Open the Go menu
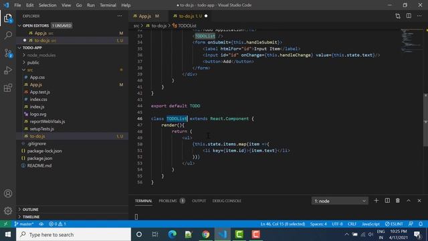The image size is (428, 241). (x=79, y=5)
